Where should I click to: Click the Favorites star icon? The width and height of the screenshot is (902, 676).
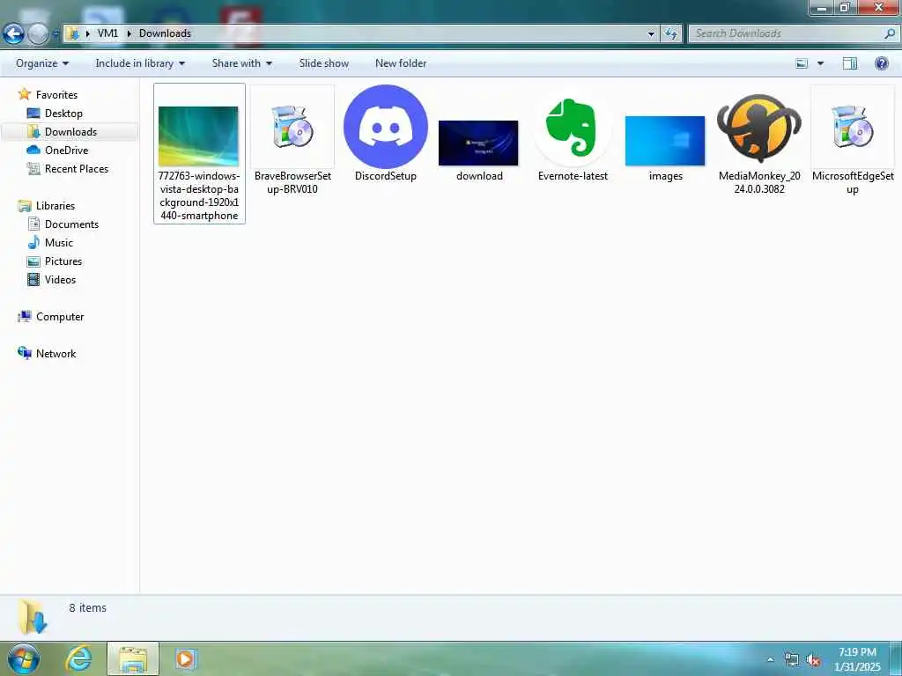pos(24,93)
